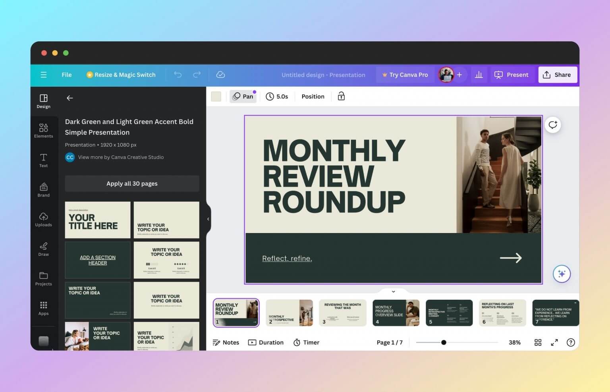Open the 5.0s page duration control
610x392 pixels.
pyautogui.click(x=277, y=96)
